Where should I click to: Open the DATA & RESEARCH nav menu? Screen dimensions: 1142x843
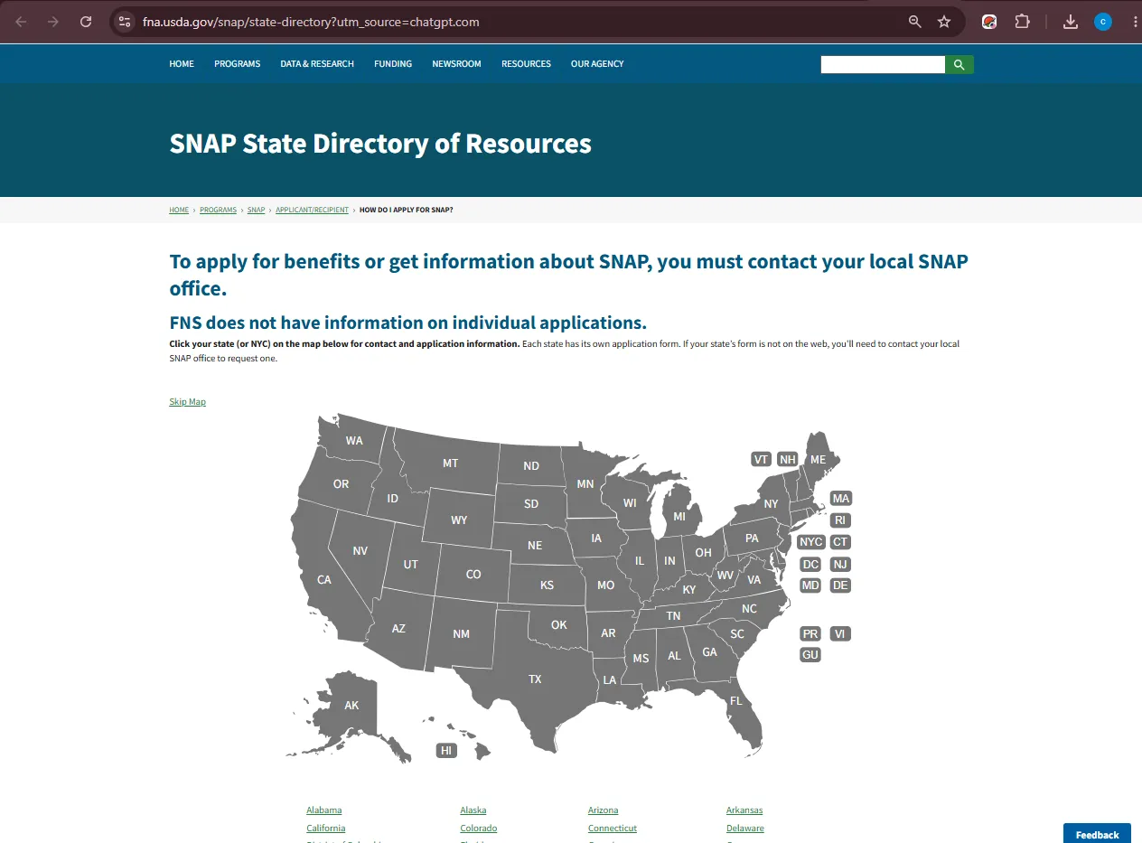point(317,64)
